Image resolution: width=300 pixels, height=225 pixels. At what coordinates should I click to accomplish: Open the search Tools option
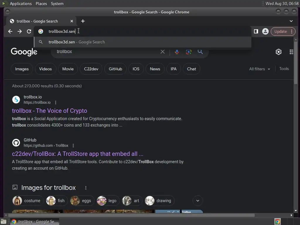[284, 69]
